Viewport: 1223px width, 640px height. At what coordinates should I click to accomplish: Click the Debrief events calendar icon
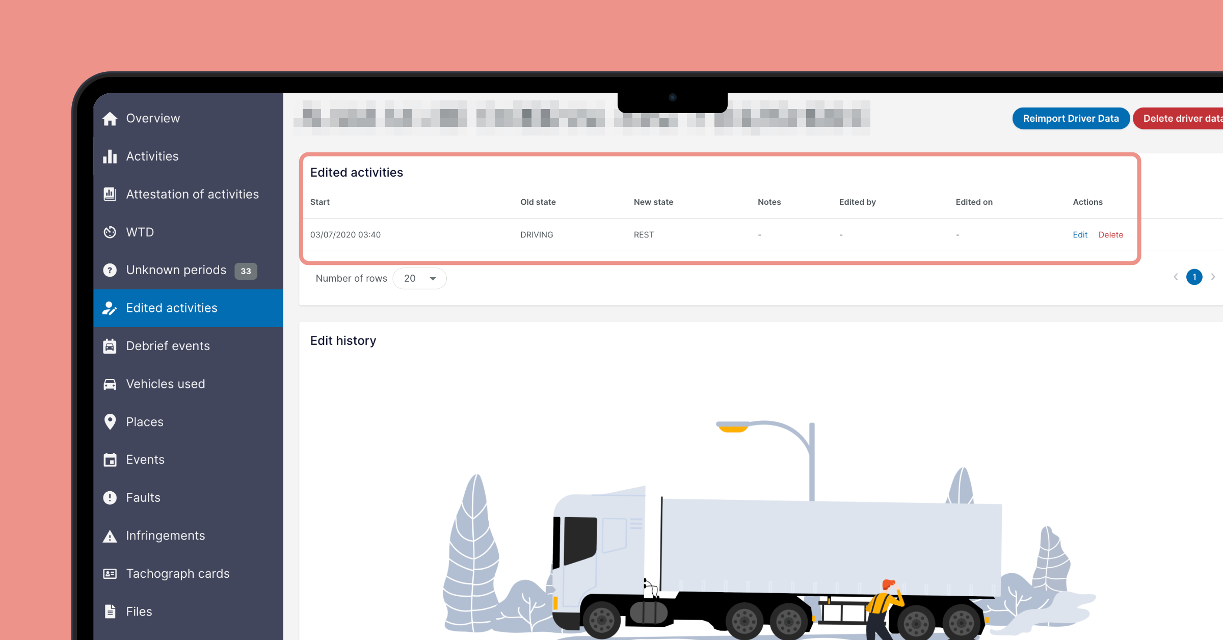pos(110,346)
